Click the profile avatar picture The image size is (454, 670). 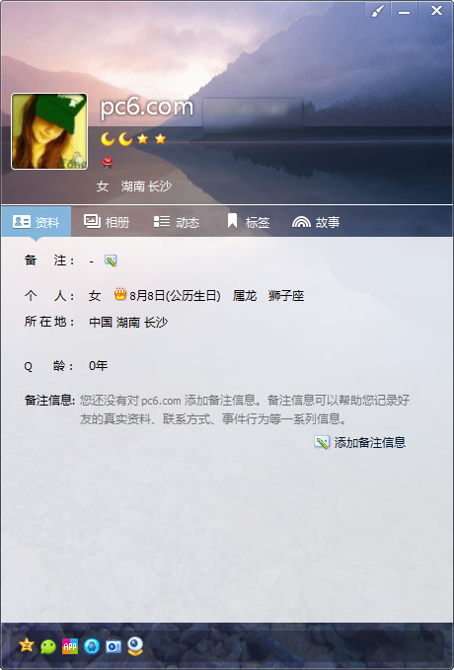point(49,131)
